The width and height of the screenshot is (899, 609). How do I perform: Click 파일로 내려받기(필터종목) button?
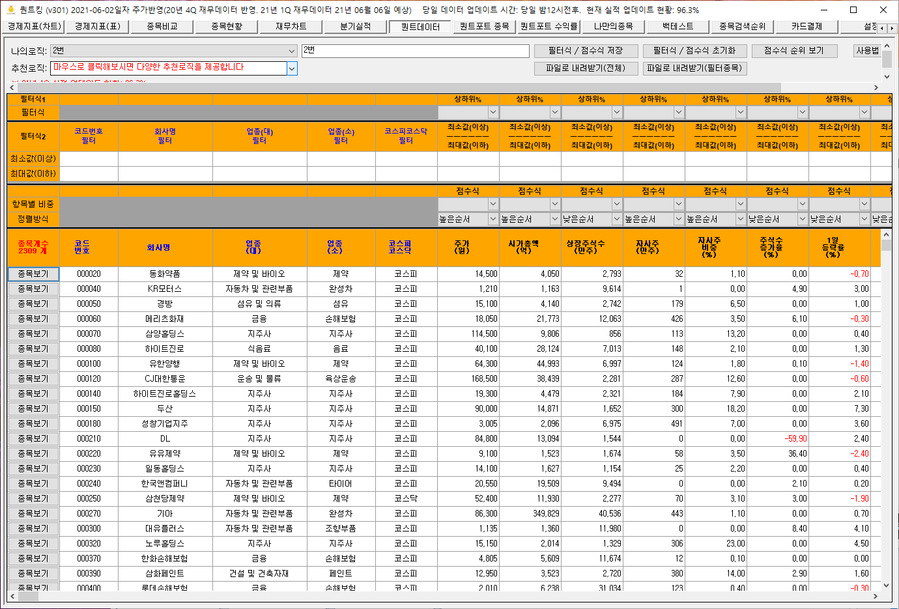(x=694, y=68)
